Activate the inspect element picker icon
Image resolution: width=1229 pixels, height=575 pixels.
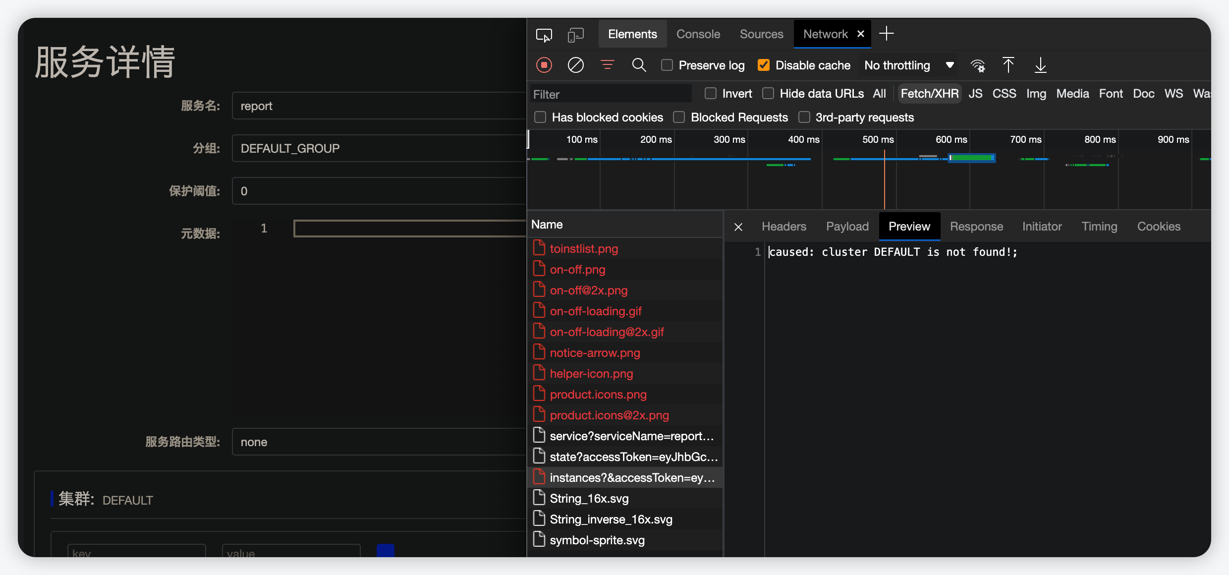544,35
